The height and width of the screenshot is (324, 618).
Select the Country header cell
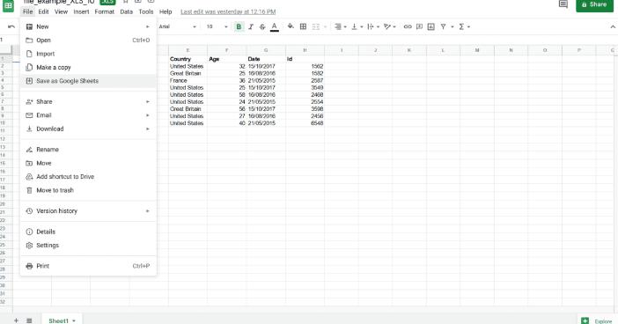tap(188, 59)
